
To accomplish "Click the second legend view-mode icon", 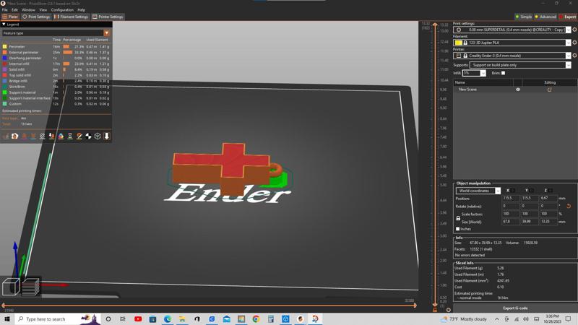I will [x=14, y=136].
